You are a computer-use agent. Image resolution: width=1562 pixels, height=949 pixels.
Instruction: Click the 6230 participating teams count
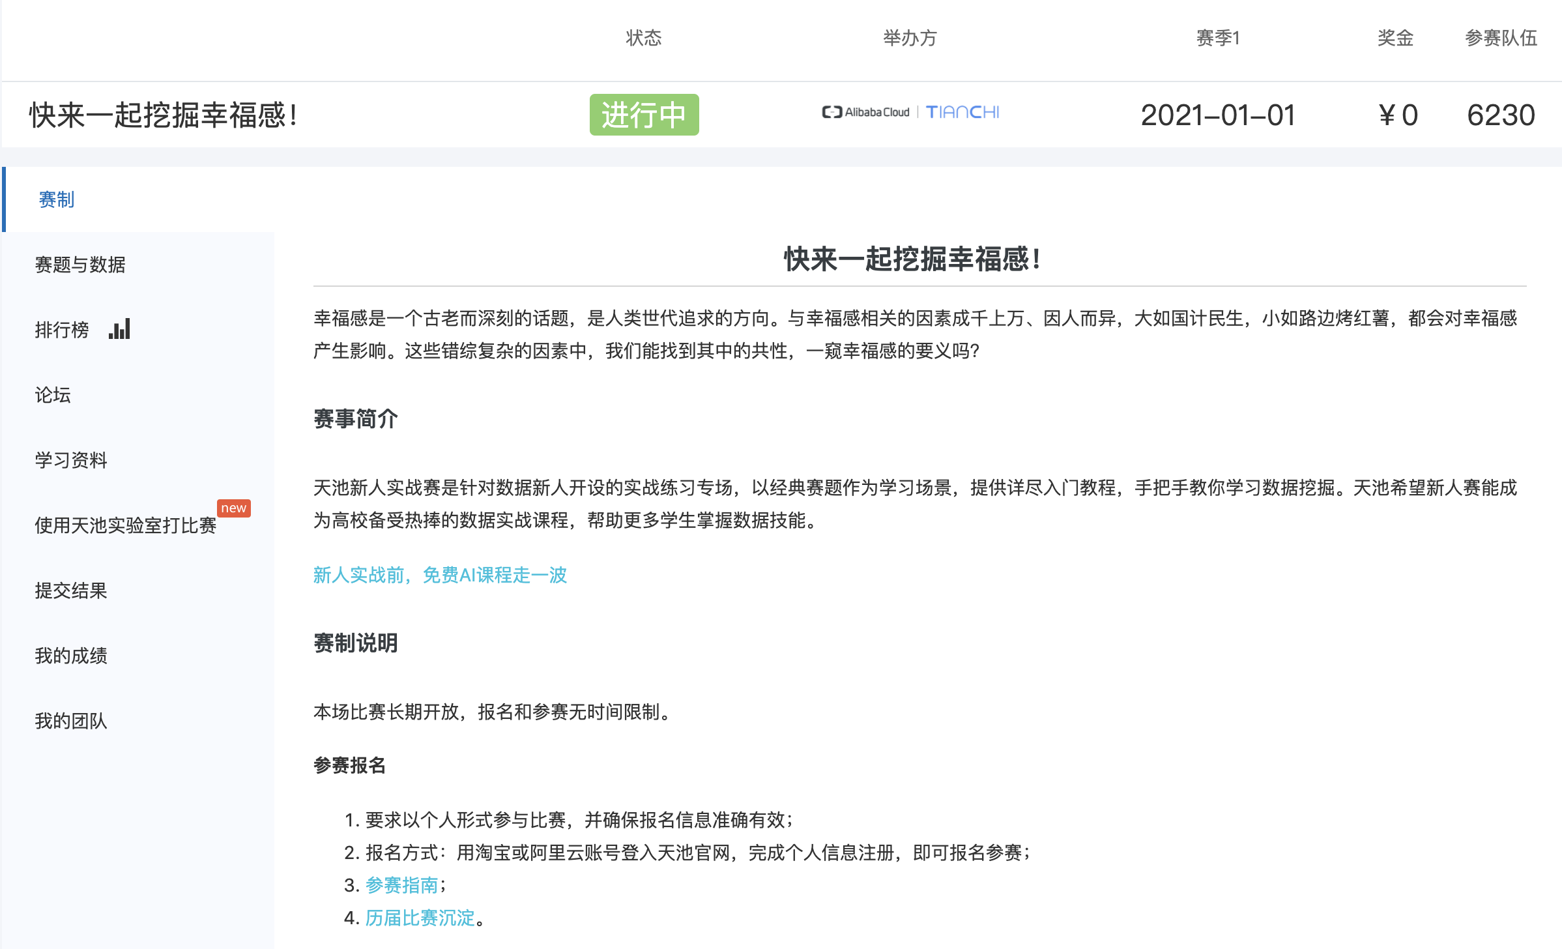tap(1500, 115)
